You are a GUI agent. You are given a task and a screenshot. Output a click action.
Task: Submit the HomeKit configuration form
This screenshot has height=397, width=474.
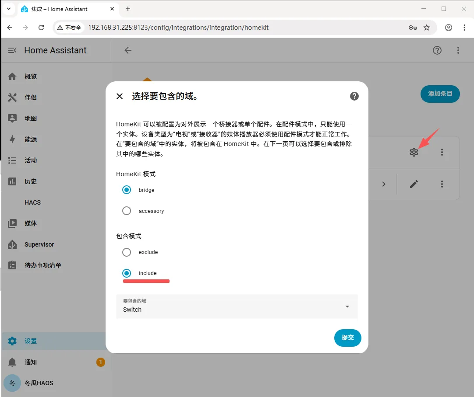pyautogui.click(x=348, y=338)
